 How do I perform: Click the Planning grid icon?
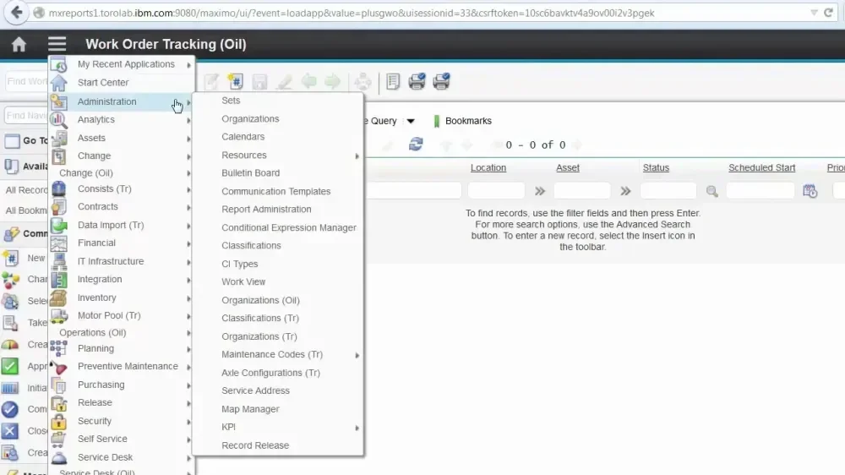click(x=59, y=348)
